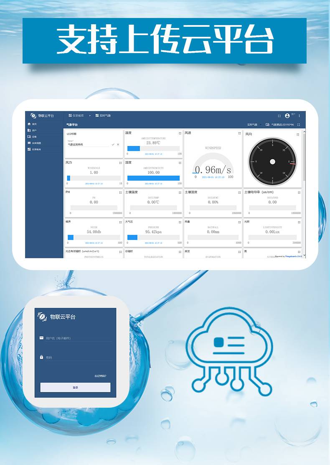This screenshot has width=330, height=465.
Task: Click the 物联云平台 logo in dashboard header
Action: (x=42, y=115)
